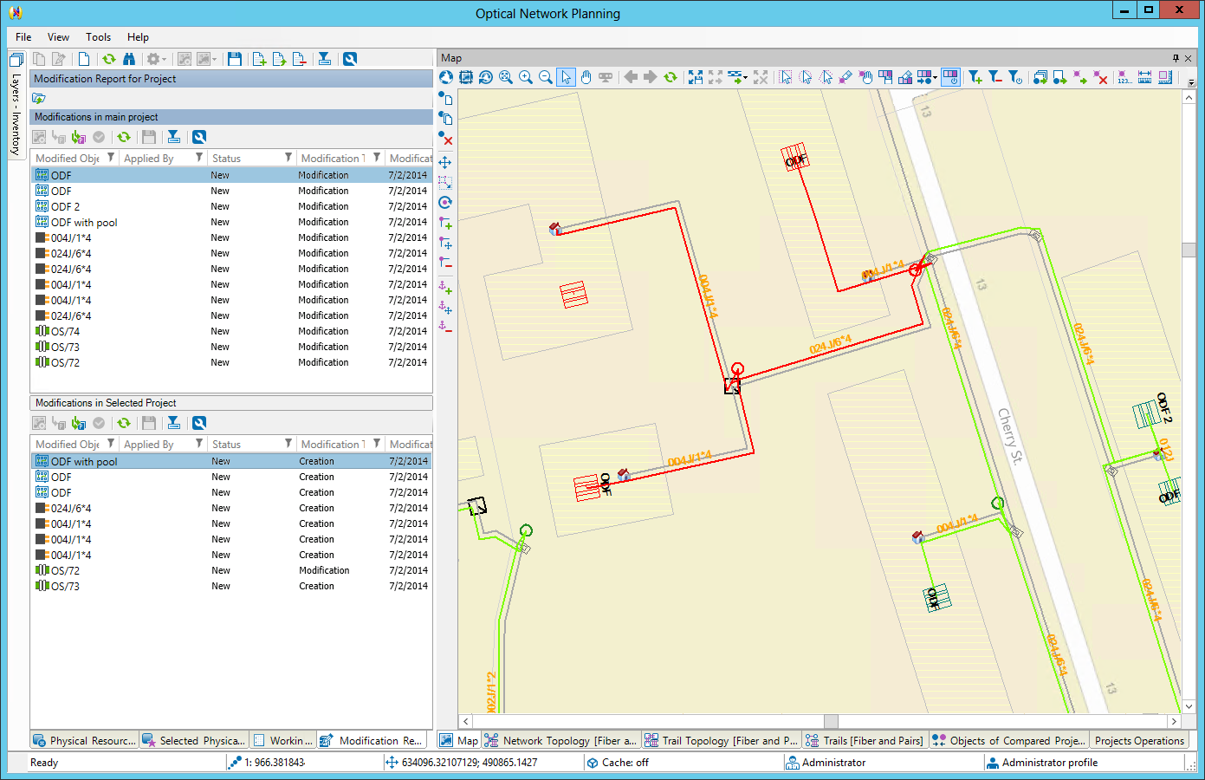Select ODF 2 row in main project modifications

[231, 206]
